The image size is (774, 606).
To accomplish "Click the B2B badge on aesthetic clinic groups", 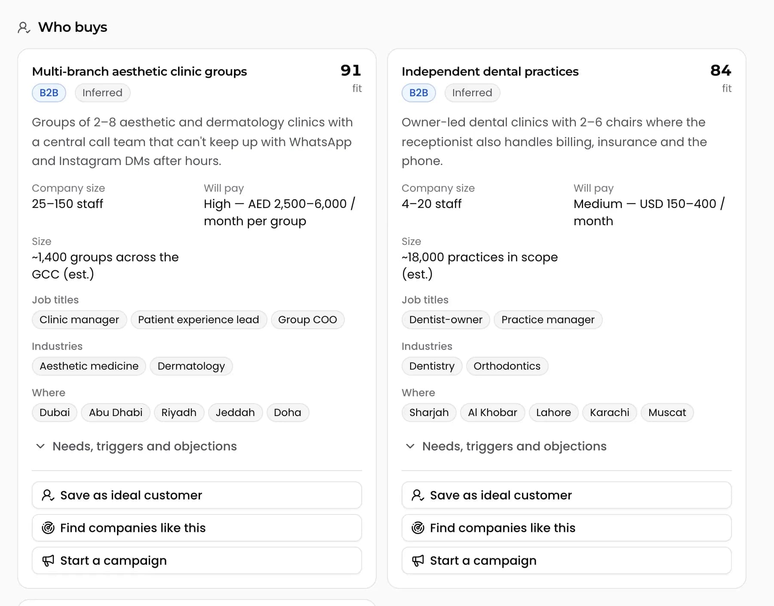I will (x=49, y=93).
